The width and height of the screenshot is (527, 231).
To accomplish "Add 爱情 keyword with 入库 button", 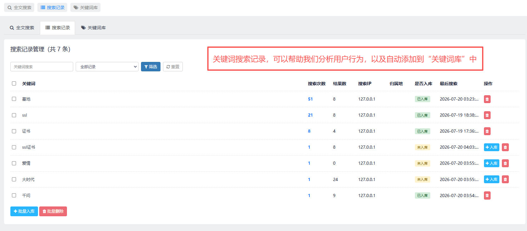I will (492, 163).
